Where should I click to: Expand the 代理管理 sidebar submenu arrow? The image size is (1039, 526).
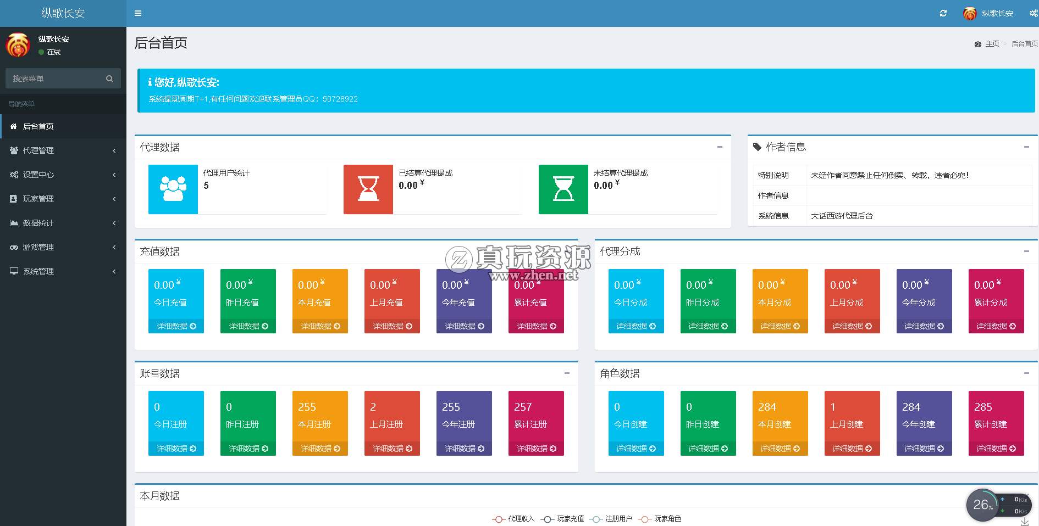[114, 150]
